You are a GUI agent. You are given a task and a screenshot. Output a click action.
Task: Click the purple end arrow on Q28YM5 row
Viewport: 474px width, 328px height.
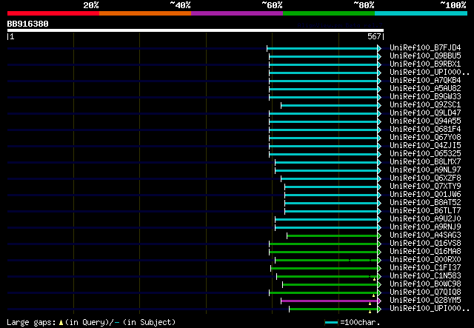pyautogui.click(x=379, y=301)
